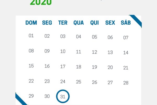This screenshot has width=157, height=105.
Task: Select day 07 under Saturday
Action: (126, 38)
